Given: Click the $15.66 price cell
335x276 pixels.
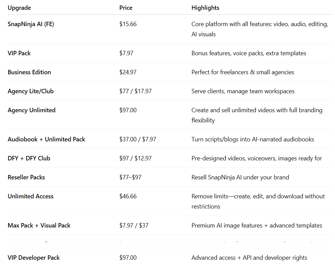Looking at the screenshot, I should point(128,24).
